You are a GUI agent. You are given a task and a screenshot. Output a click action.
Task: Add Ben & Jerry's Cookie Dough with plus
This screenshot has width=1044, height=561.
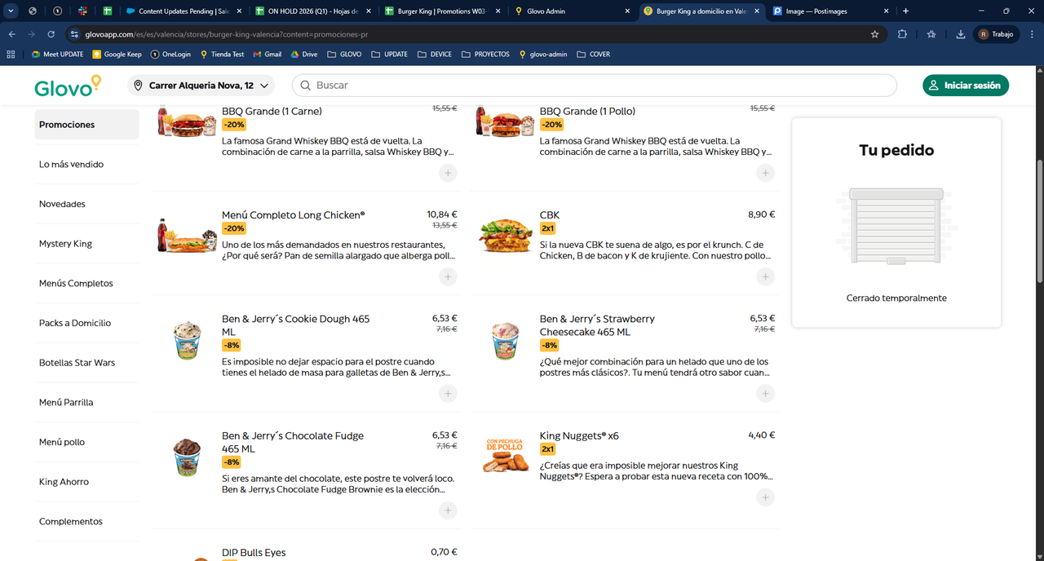click(x=448, y=394)
